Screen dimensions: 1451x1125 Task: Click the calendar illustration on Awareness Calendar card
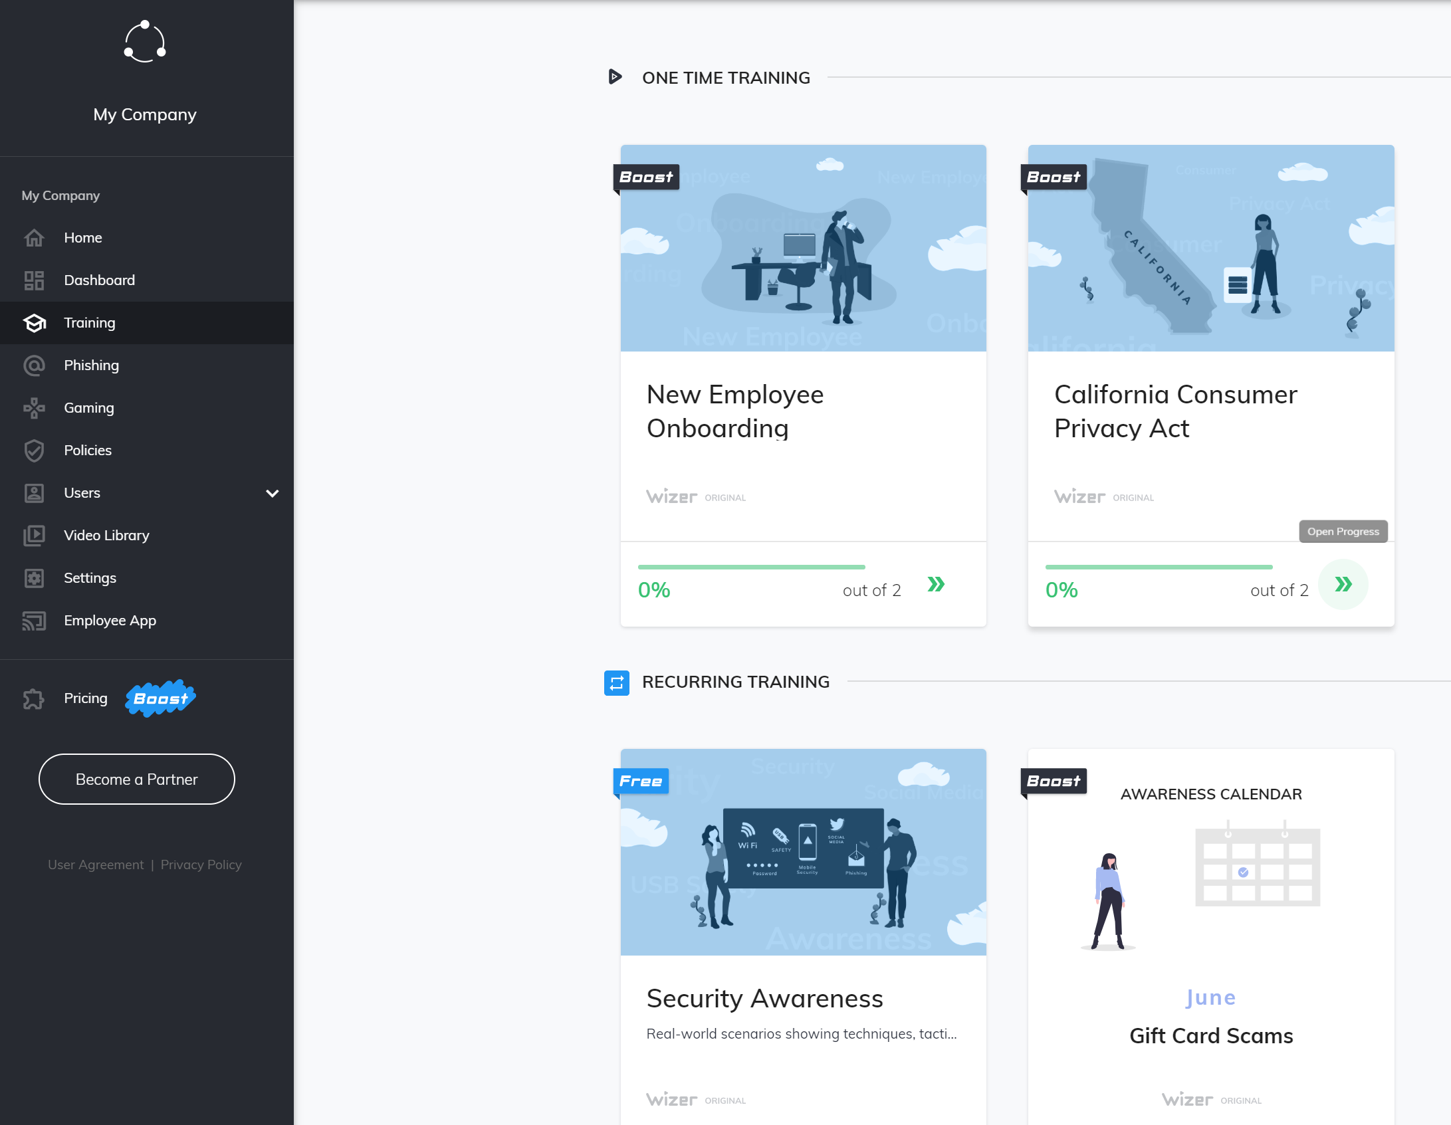[x=1258, y=864]
